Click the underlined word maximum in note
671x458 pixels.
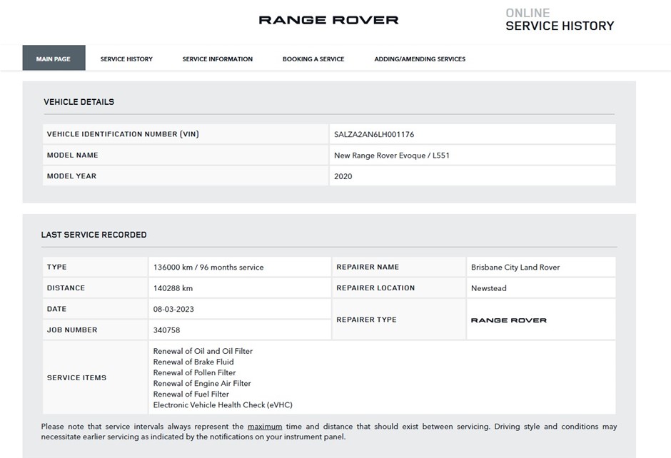pos(264,427)
